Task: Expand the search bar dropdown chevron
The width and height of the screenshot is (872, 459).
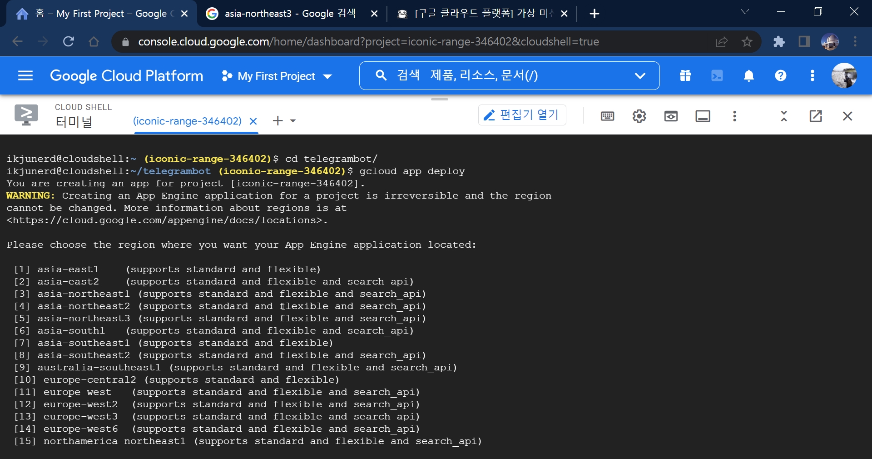Action: coord(640,76)
